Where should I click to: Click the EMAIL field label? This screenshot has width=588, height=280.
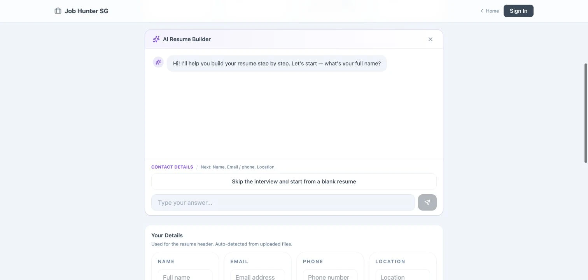239,262
